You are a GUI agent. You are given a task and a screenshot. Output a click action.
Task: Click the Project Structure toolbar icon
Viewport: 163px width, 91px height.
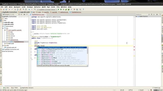point(77,10)
